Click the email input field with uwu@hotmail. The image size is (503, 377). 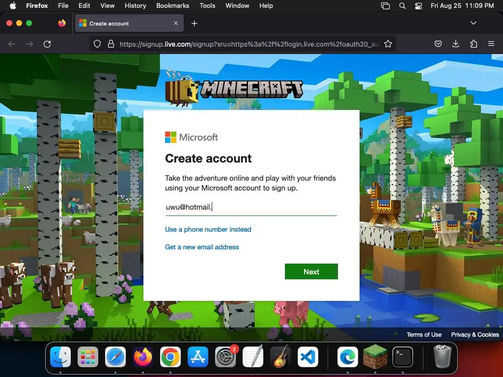(x=251, y=207)
